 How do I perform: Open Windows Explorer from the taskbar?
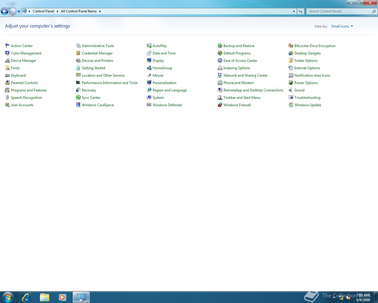44,297
